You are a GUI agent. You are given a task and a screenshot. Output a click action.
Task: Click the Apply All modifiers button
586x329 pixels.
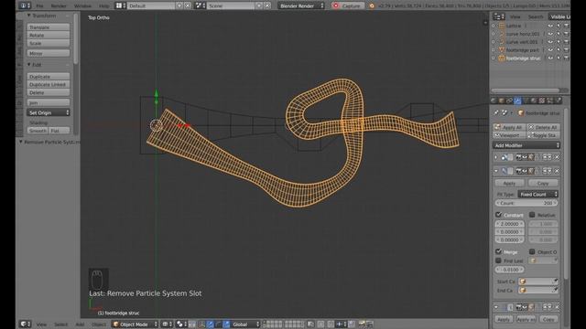coord(509,128)
